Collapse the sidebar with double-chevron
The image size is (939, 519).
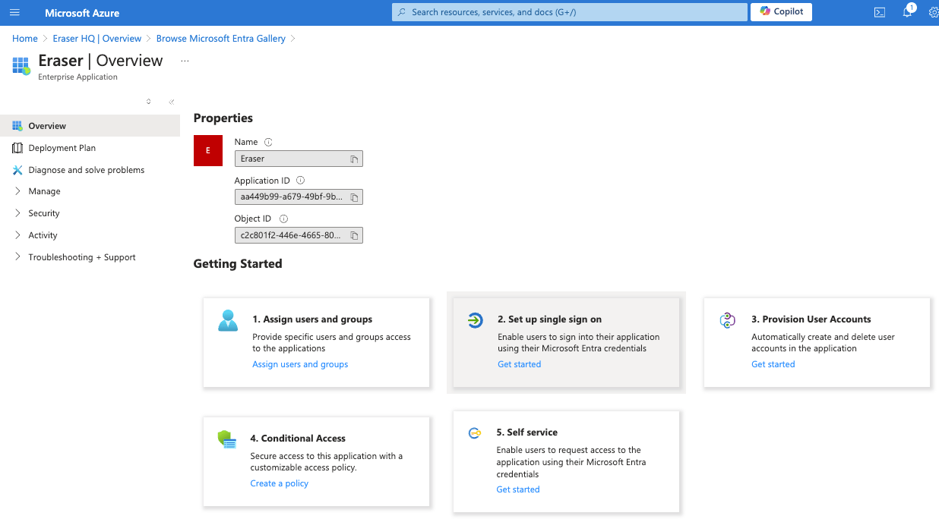coord(172,102)
